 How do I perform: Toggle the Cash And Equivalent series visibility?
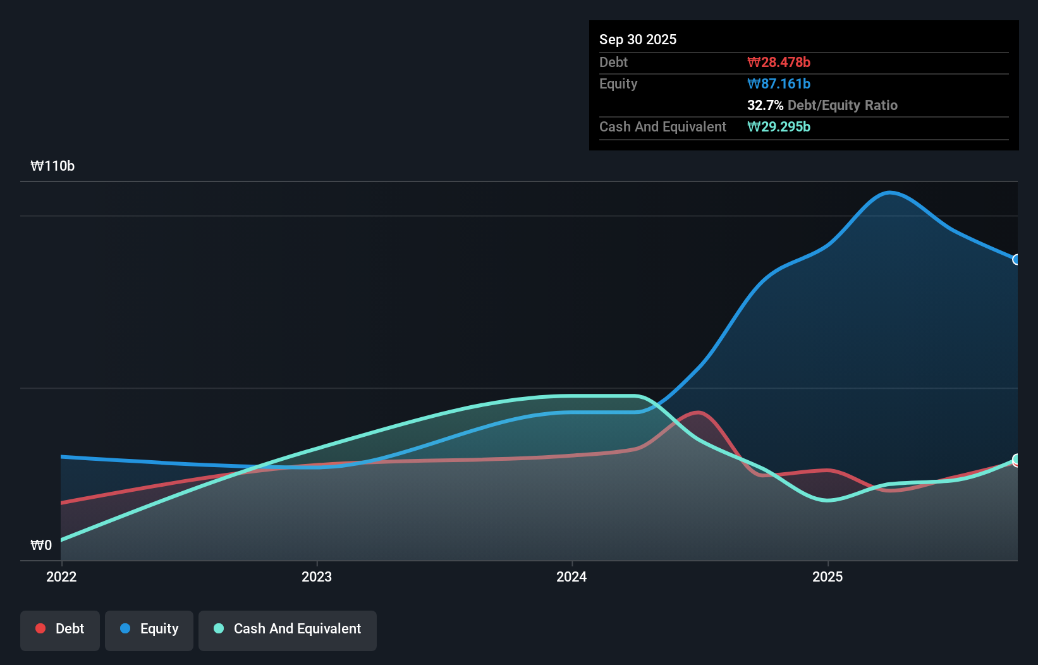(288, 628)
